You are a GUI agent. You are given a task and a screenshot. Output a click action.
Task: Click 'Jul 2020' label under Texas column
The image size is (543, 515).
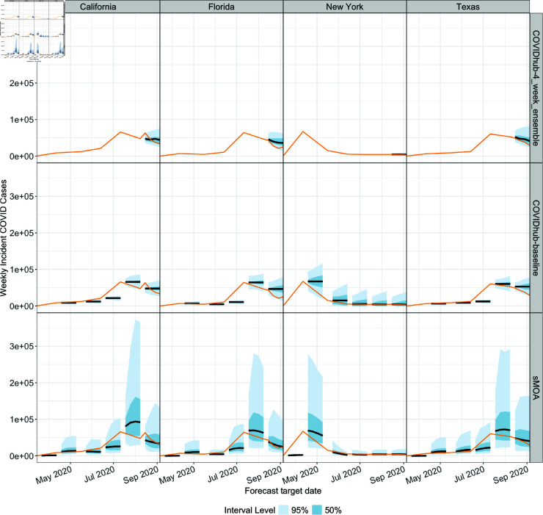469,475
